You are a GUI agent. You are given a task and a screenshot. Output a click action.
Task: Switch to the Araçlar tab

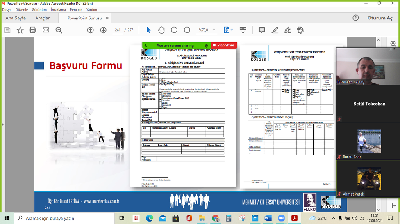(x=43, y=18)
